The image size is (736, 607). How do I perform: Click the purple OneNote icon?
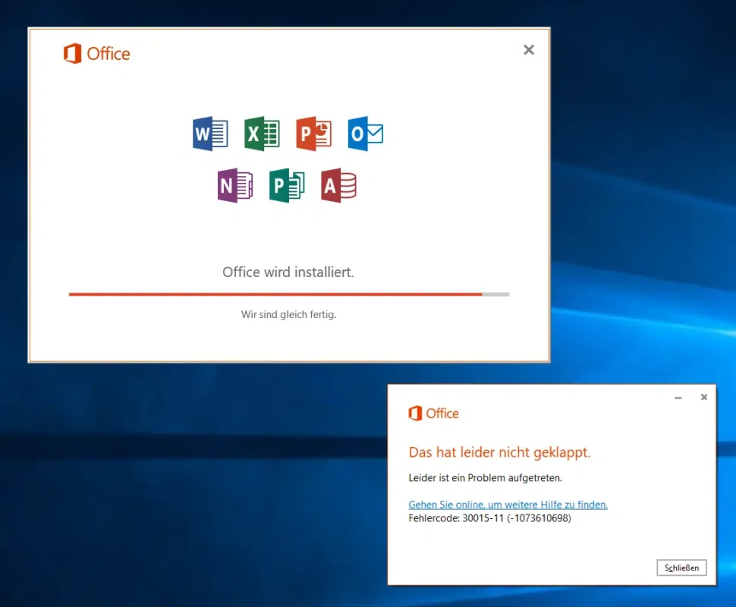[235, 186]
